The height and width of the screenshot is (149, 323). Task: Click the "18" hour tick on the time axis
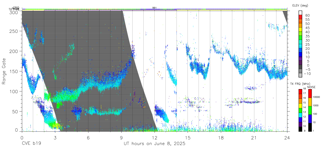(221, 137)
